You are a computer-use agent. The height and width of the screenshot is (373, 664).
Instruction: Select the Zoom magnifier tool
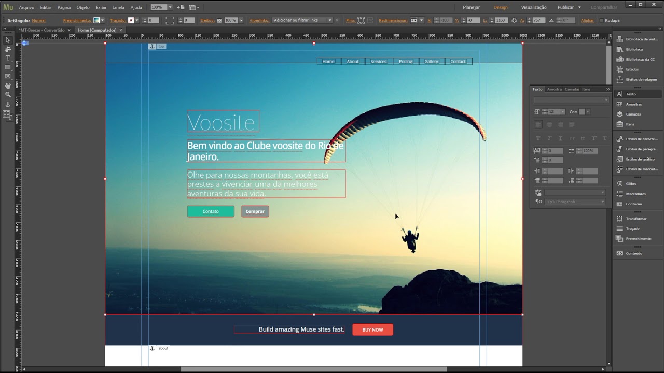point(8,95)
